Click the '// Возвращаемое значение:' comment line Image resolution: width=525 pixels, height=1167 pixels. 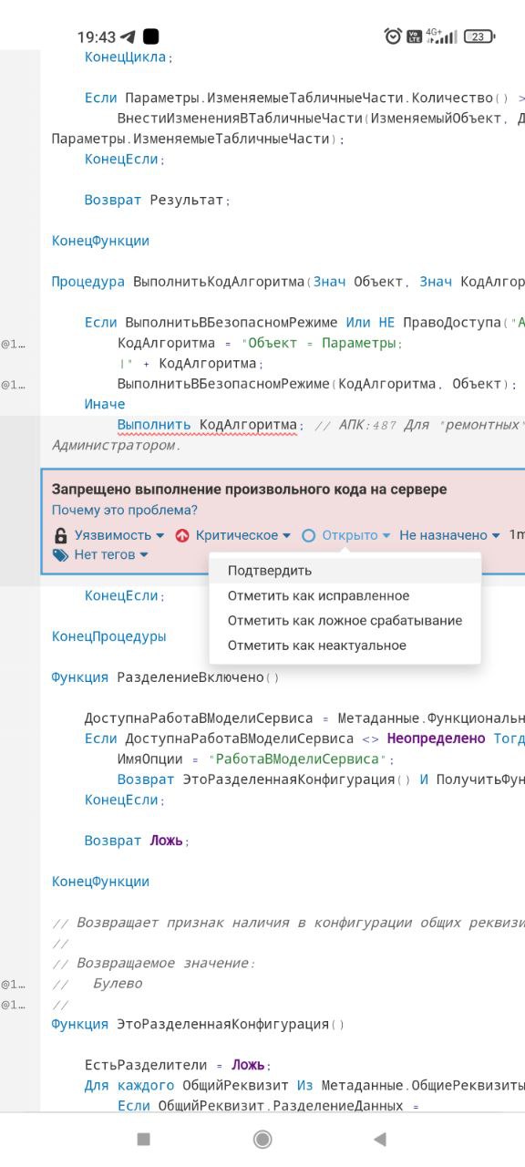point(154,963)
